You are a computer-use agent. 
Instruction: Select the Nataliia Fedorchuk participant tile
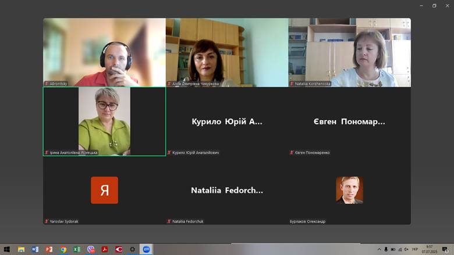coord(227,190)
